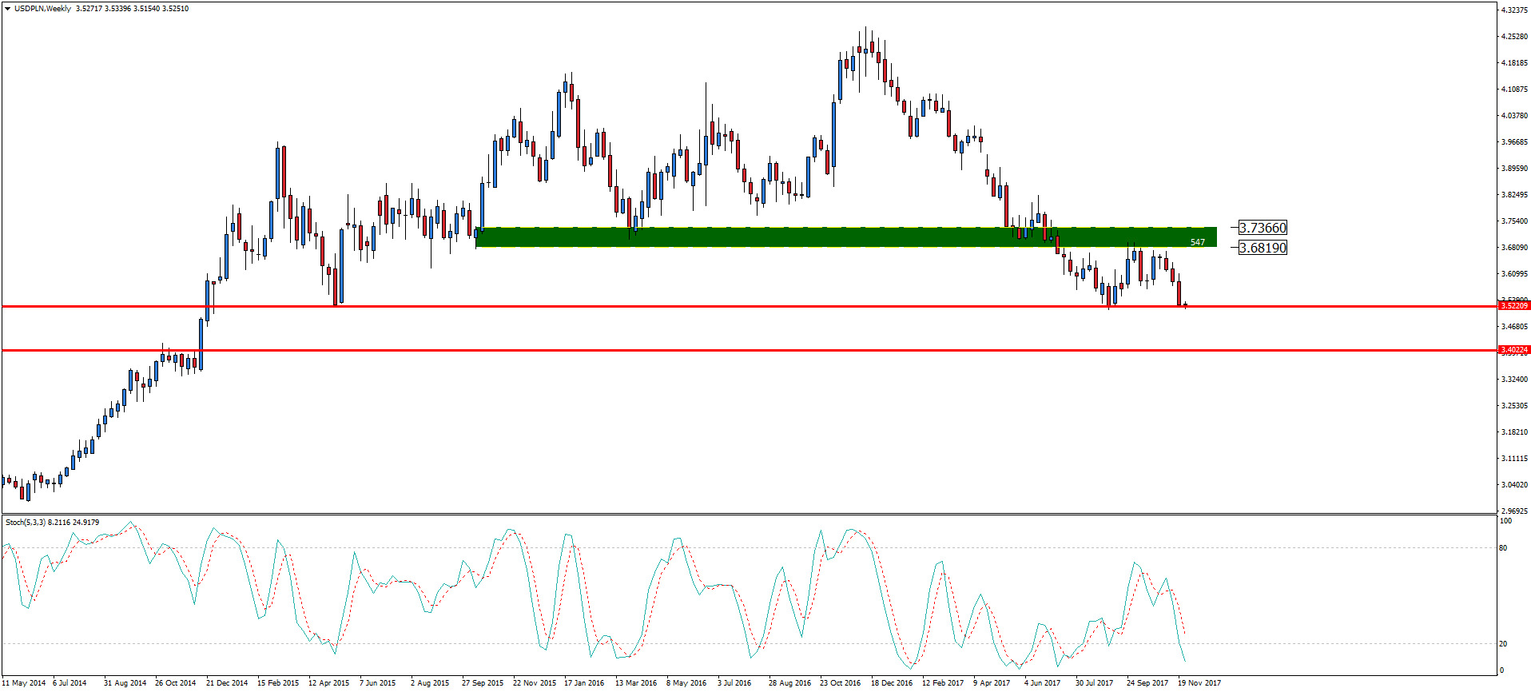The width and height of the screenshot is (1531, 692).
Task: Click the 3.25305 price axis label
Action: click(1514, 406)
